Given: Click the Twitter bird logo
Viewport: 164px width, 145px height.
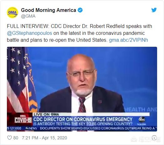Looking at the screenshot, I should pos(154,10).
